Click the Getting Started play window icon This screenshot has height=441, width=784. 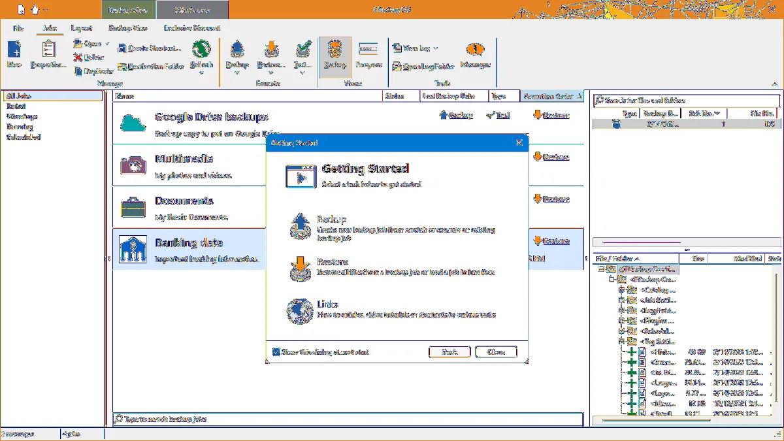point(300,176)
